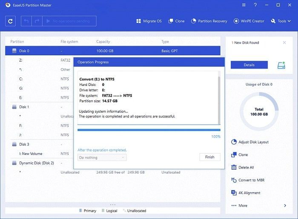Launch the Clone tool in toolbar
Viewport: 298px width, 219px height.
click(176, 21)
